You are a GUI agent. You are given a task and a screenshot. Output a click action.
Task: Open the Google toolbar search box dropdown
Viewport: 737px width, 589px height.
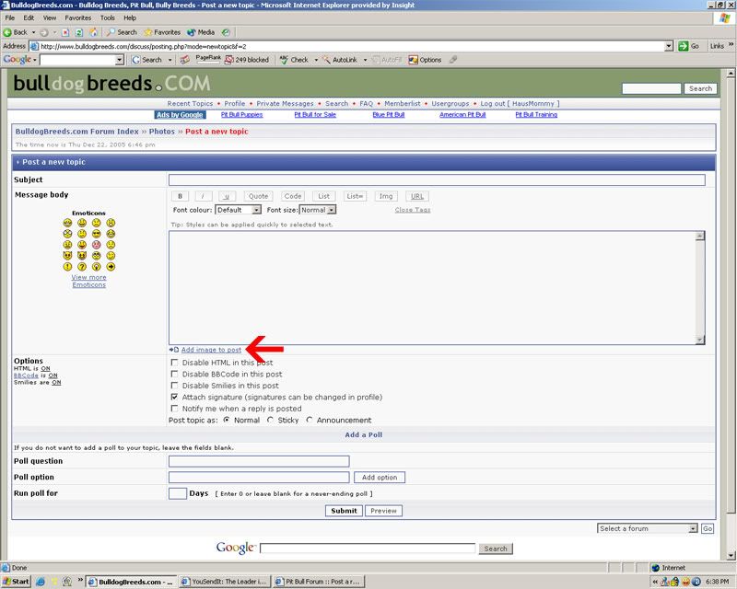[x=120, y=60]
